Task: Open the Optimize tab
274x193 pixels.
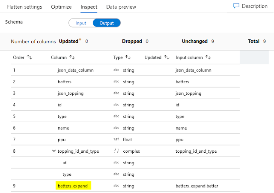Action: (61, 7)
